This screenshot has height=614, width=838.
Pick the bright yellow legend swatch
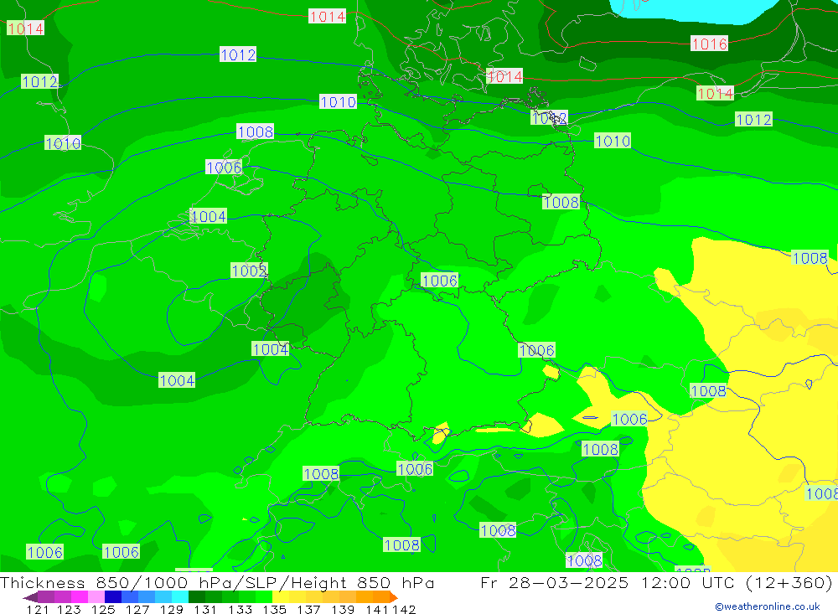[281, 597]
